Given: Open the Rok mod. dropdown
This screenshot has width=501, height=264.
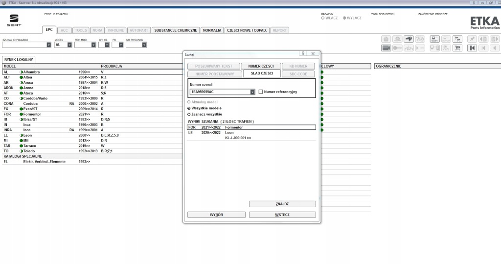Looking at the screenshot, I should tap(93, 45).
